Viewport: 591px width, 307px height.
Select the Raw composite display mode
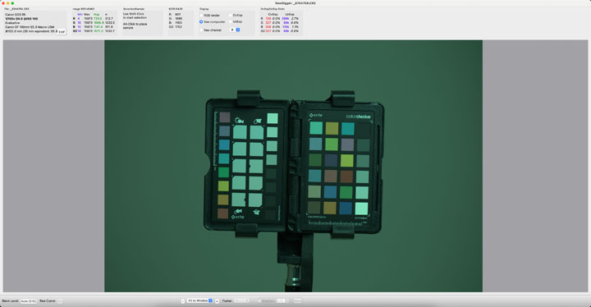coord(201,22)
